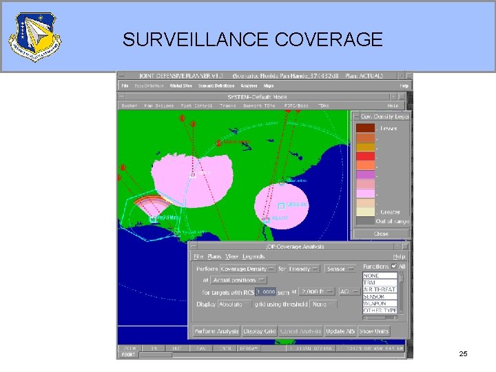This screenshot has width=496, height=372.
Task: Click the purple legend swatch
Action: (365, 175)
